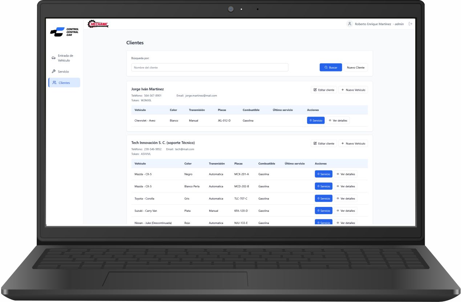The width and height of the screenshot is (461, 302).
Task: Click the Control Central Car logo
Action: 65,32
